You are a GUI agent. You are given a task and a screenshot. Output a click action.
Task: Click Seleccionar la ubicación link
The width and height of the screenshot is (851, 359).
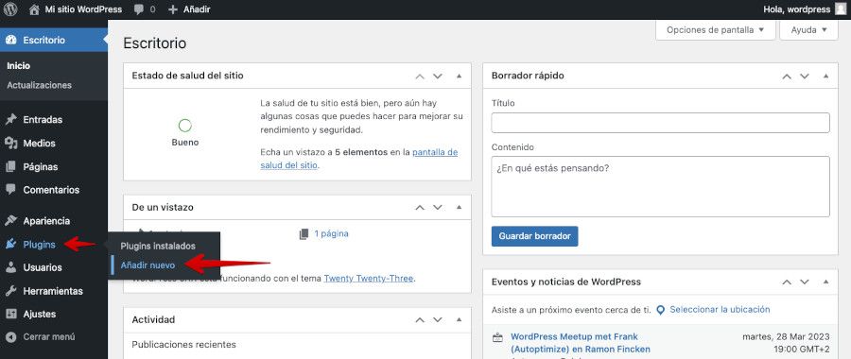click(x=720, y=310)
